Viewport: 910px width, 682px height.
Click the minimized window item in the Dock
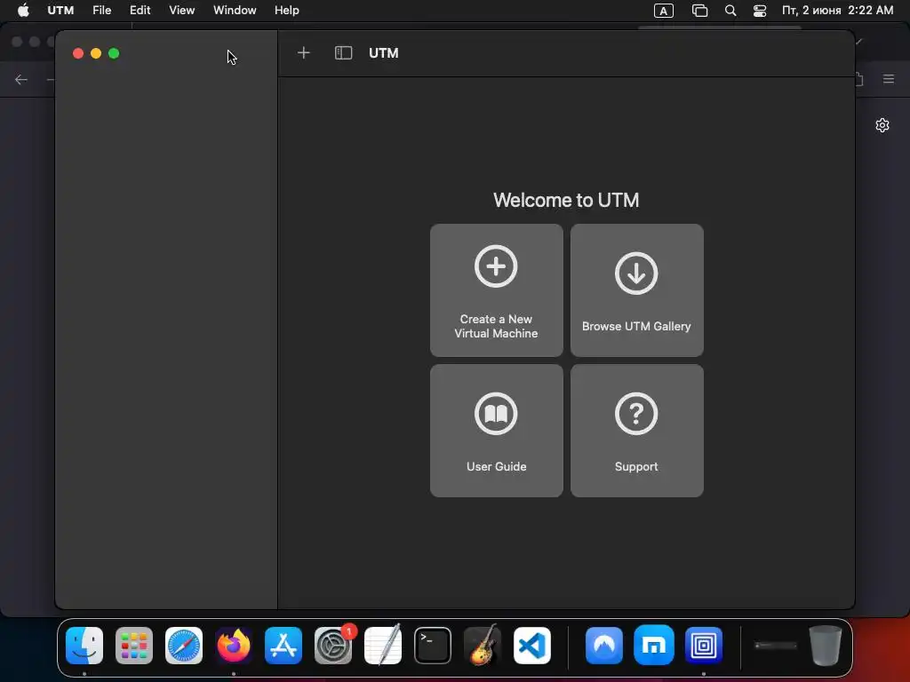[775, 646]
